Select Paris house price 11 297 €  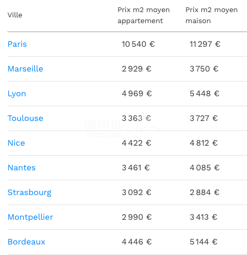205,44
